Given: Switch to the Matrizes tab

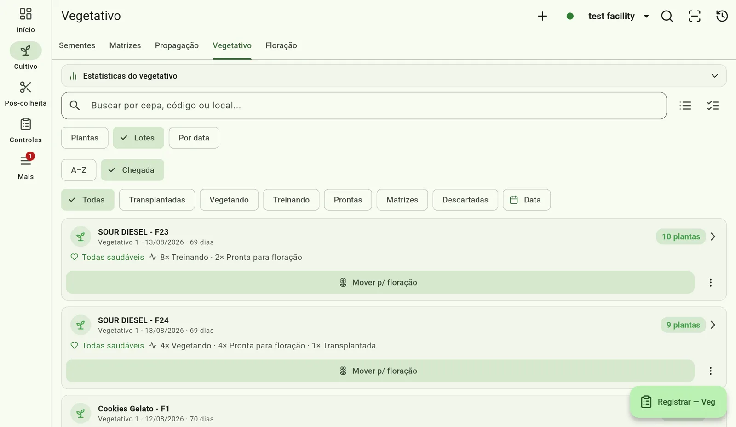Looking at the screenshot, I should [125, 45].
